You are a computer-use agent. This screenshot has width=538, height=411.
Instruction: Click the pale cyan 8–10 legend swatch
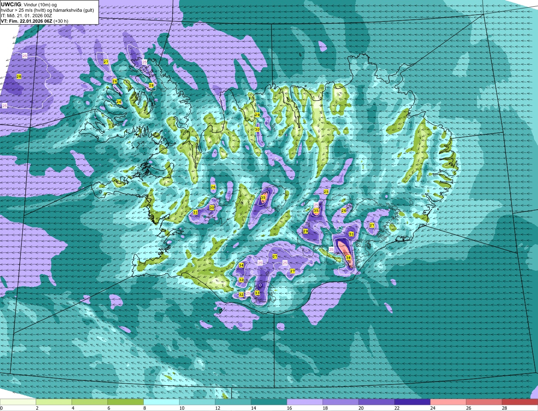pyautogui.click(x=161, y=402)
